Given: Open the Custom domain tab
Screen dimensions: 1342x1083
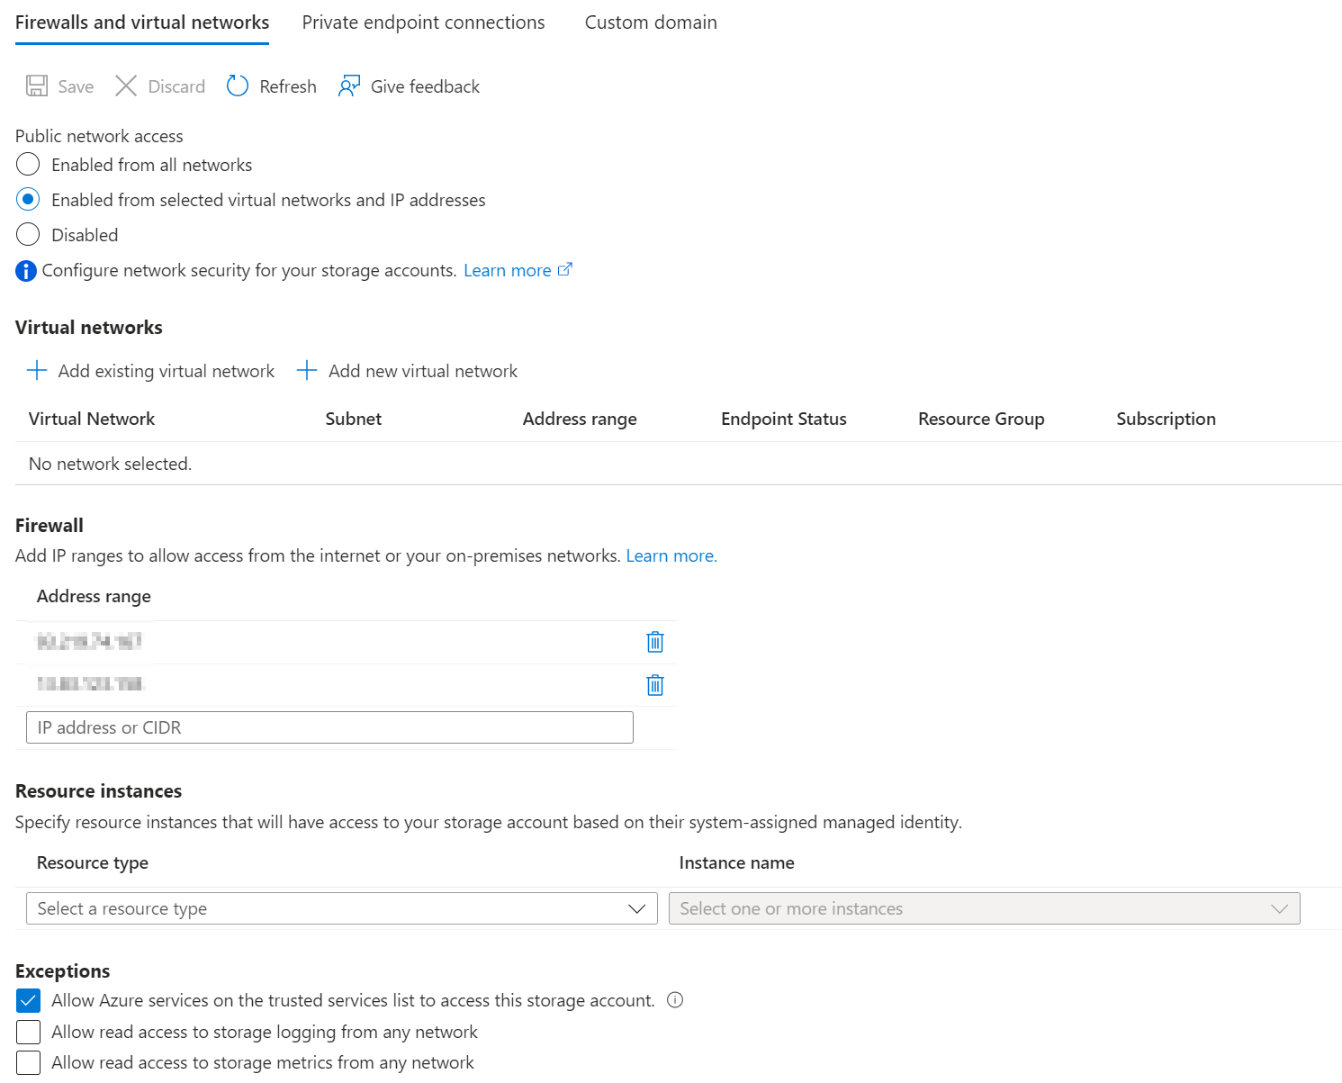Looking at the screenshot, I should pos(651,23).
